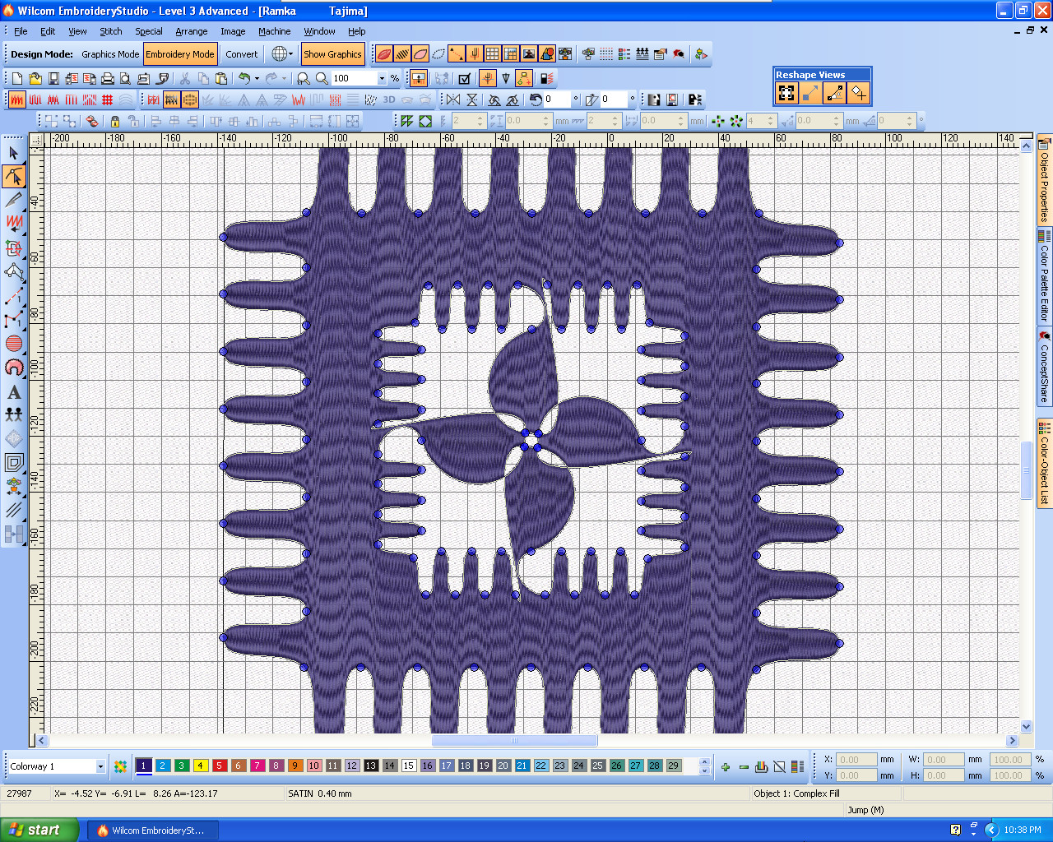Open the Stitch menu

point(110,31)
